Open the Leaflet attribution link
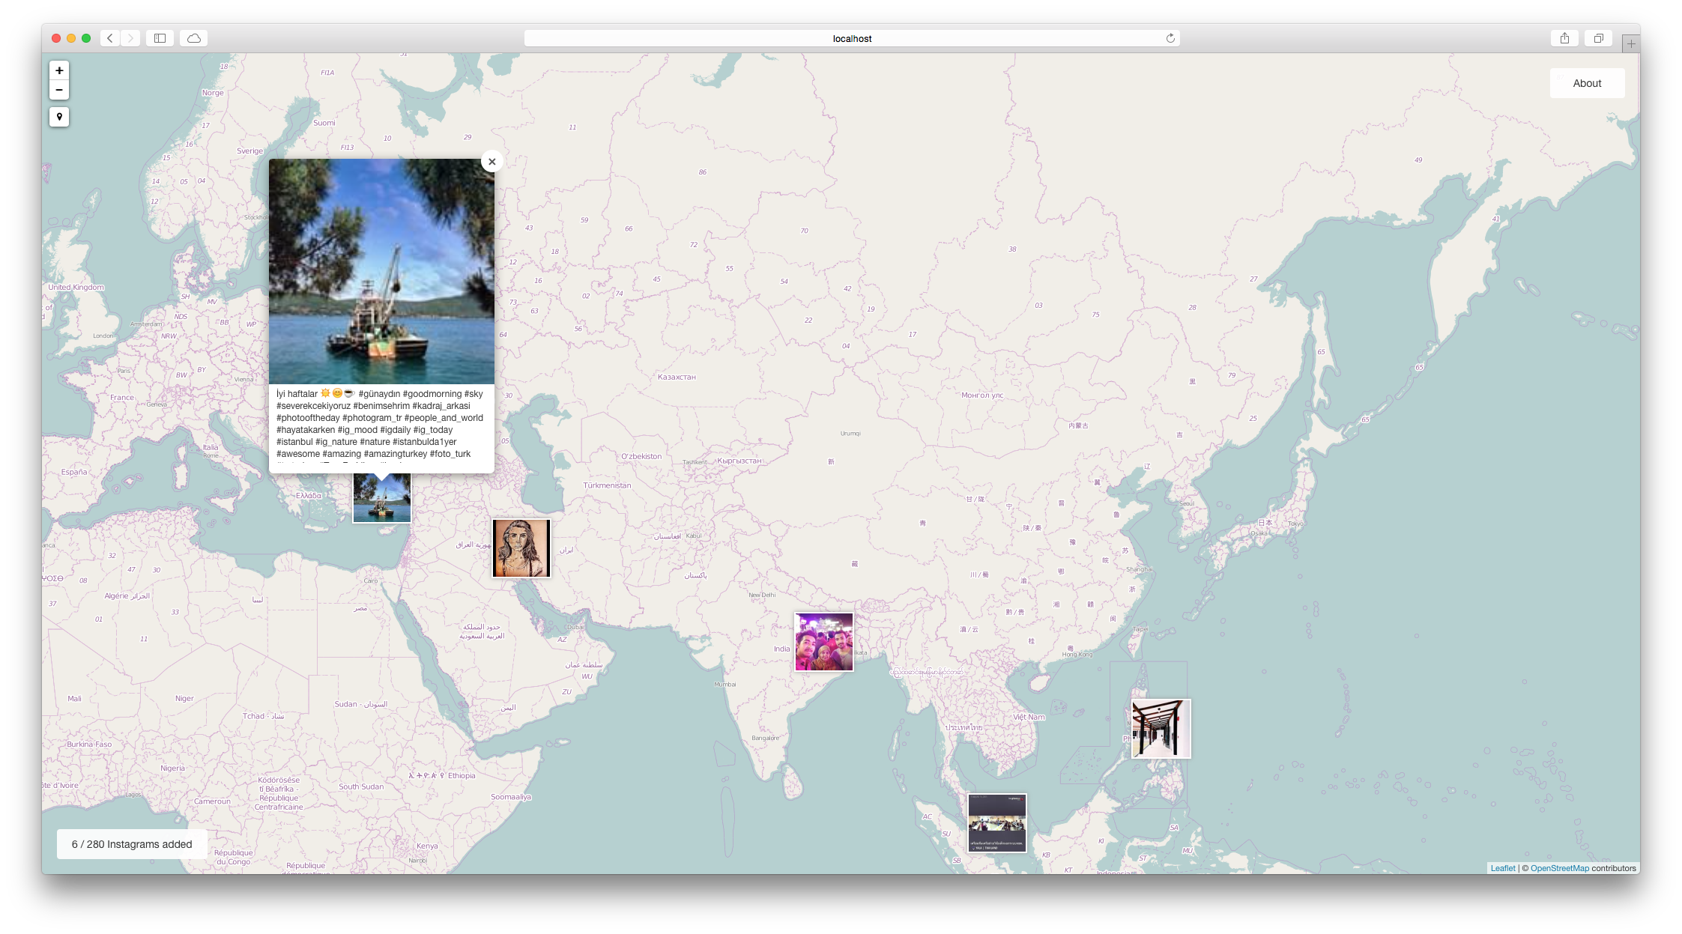This screenshot has width=1682, height=934. click(x=1502, y=868)
